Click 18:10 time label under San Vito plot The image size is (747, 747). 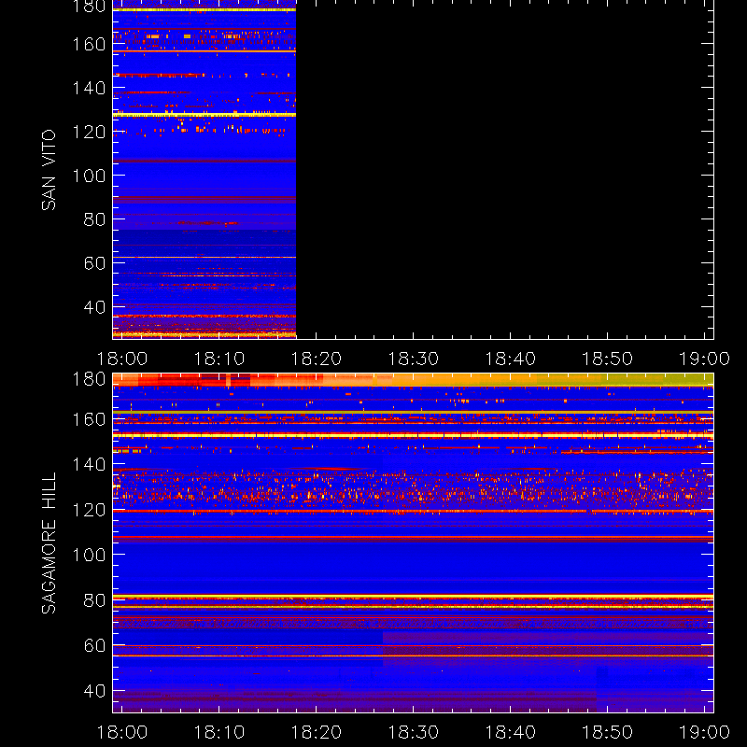(x=219, y=359)
